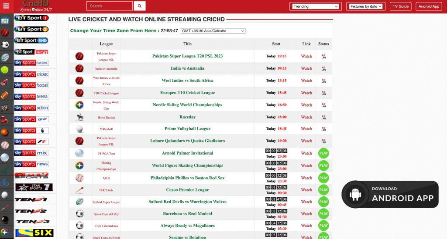Open the Ten 2 channel
Screen dimensions: 447x239
[31, 211]
